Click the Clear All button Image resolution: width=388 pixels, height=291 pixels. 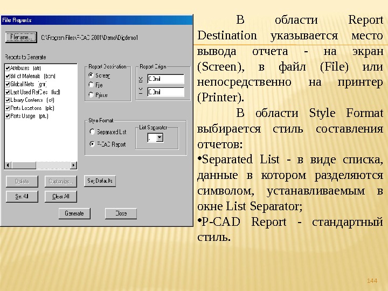pyautogui.click(x=60, y=197)
